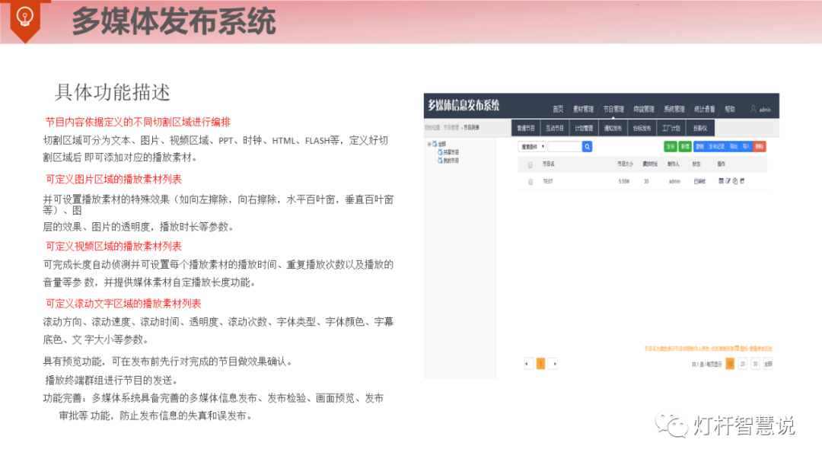822x462 pixels.
Task: Open the 搜索条件 search filter dropdown
Action: (531, 146)
